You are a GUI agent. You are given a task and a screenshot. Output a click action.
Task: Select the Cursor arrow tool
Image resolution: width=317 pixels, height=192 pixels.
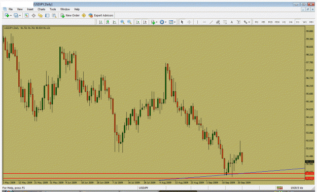(x=182, y=22)
